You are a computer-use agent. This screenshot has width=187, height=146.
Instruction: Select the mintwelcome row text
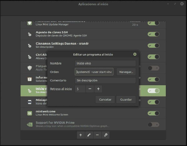(x=46, y=112)
